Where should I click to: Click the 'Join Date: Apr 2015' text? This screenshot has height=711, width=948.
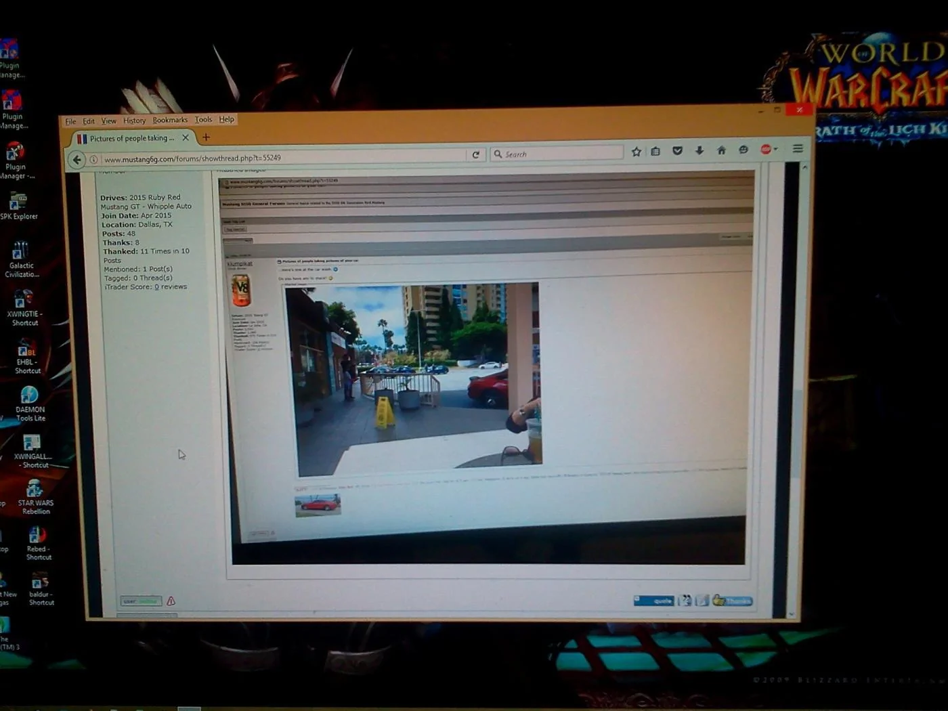coord(136,215)
